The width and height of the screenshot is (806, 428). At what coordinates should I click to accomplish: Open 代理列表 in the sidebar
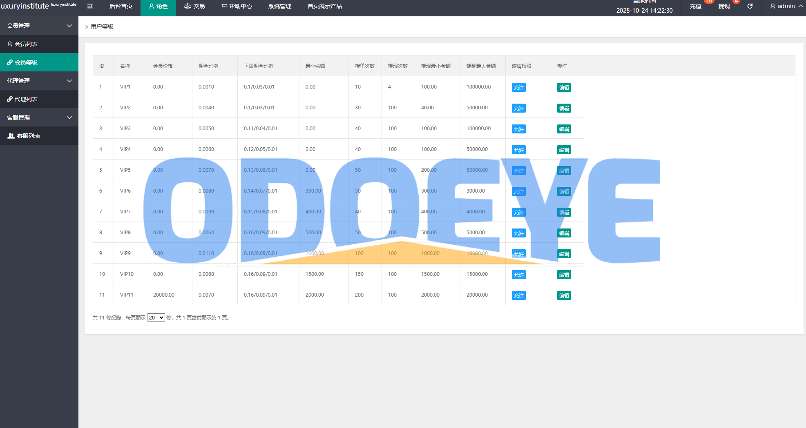coord(26,99)
